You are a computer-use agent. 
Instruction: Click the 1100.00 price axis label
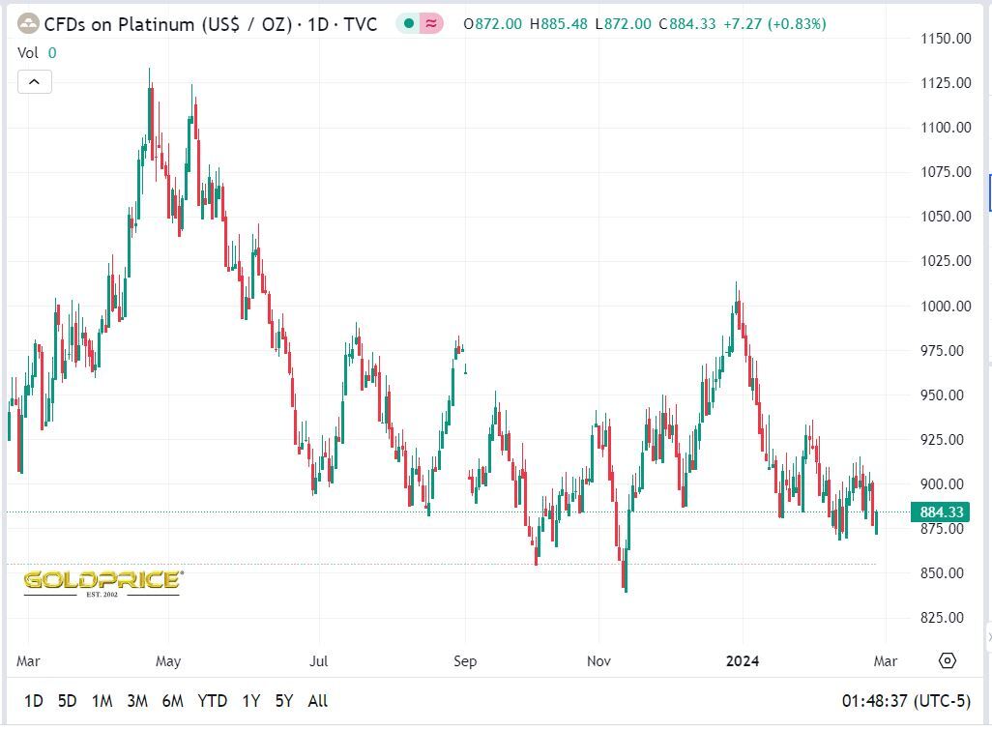point(946,128)
